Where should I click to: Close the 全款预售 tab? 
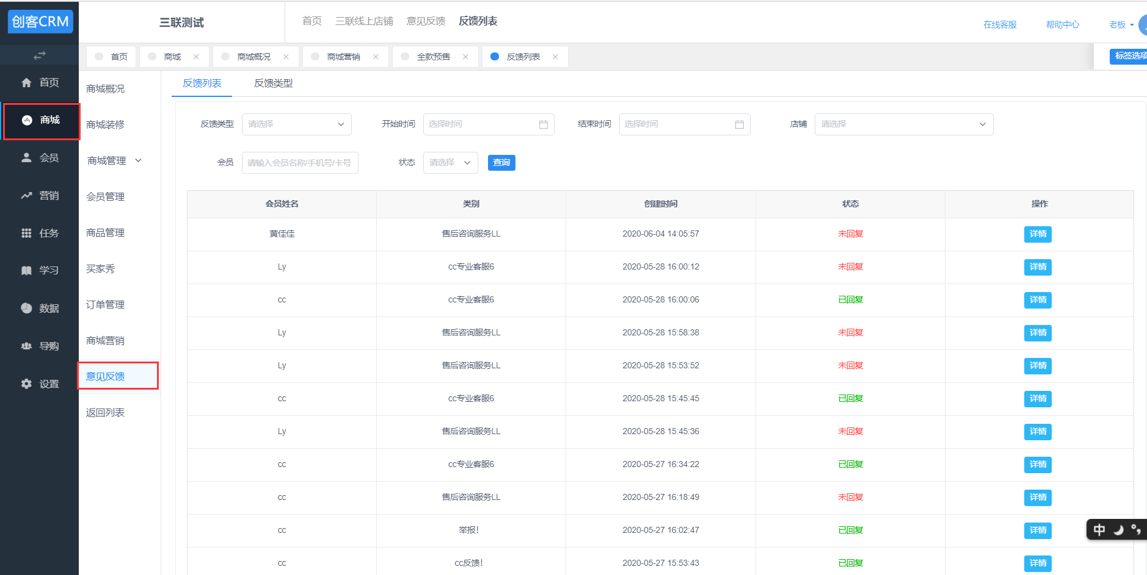[x=465, y=57]
